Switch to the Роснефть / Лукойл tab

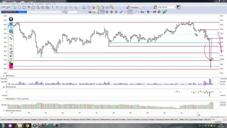[x=126, y=119]
